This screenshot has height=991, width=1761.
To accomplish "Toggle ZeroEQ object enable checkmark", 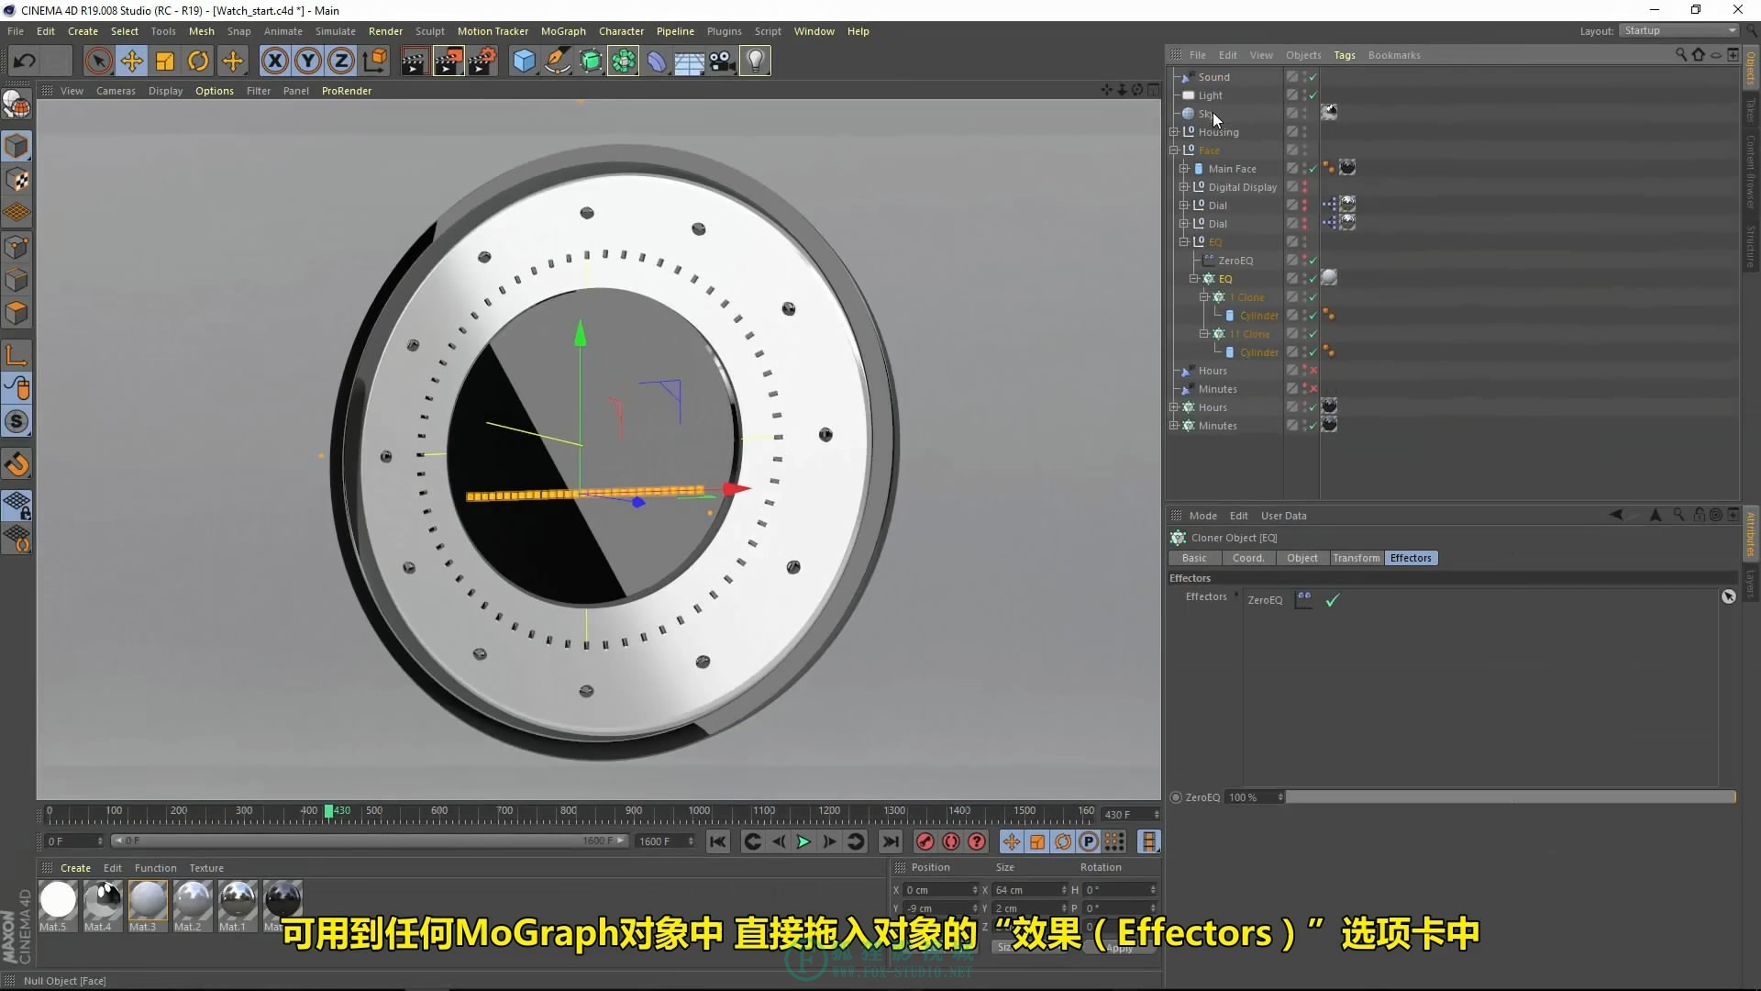I will [x=1313, y=261].
